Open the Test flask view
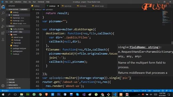Viewport: 173px width, 97px height. pos(3,40)
